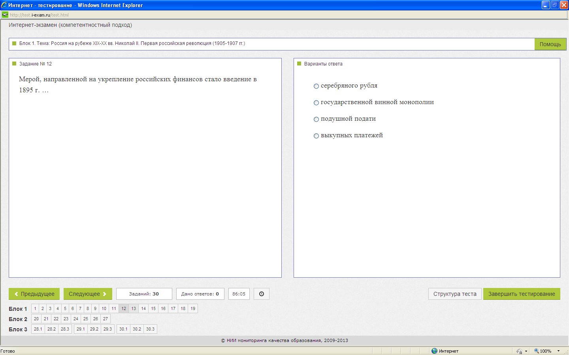The height and width of the screenshot is (355, 569).
Task: Jump to question 16 in Блок 1
Action: point(163,308)
